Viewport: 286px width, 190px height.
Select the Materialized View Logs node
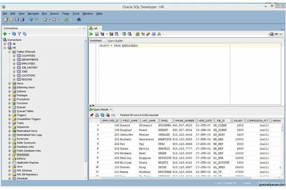(29, 135)
